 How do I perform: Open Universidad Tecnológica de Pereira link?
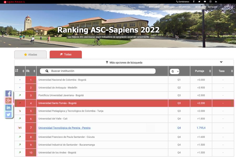click(x=65, y=128)
